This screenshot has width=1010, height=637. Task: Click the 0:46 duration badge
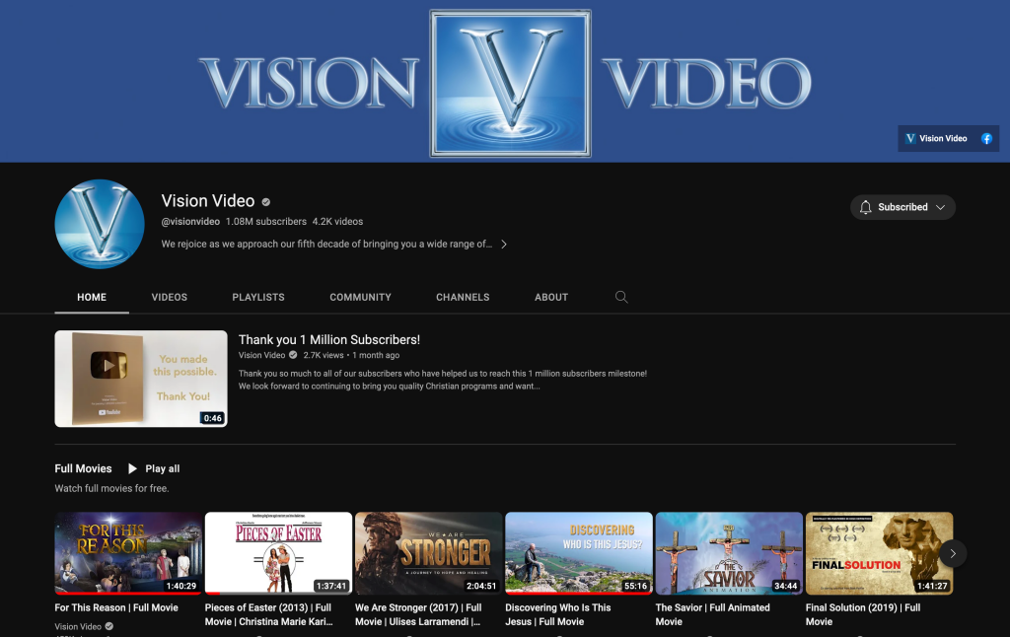click(x=213, y=418)
